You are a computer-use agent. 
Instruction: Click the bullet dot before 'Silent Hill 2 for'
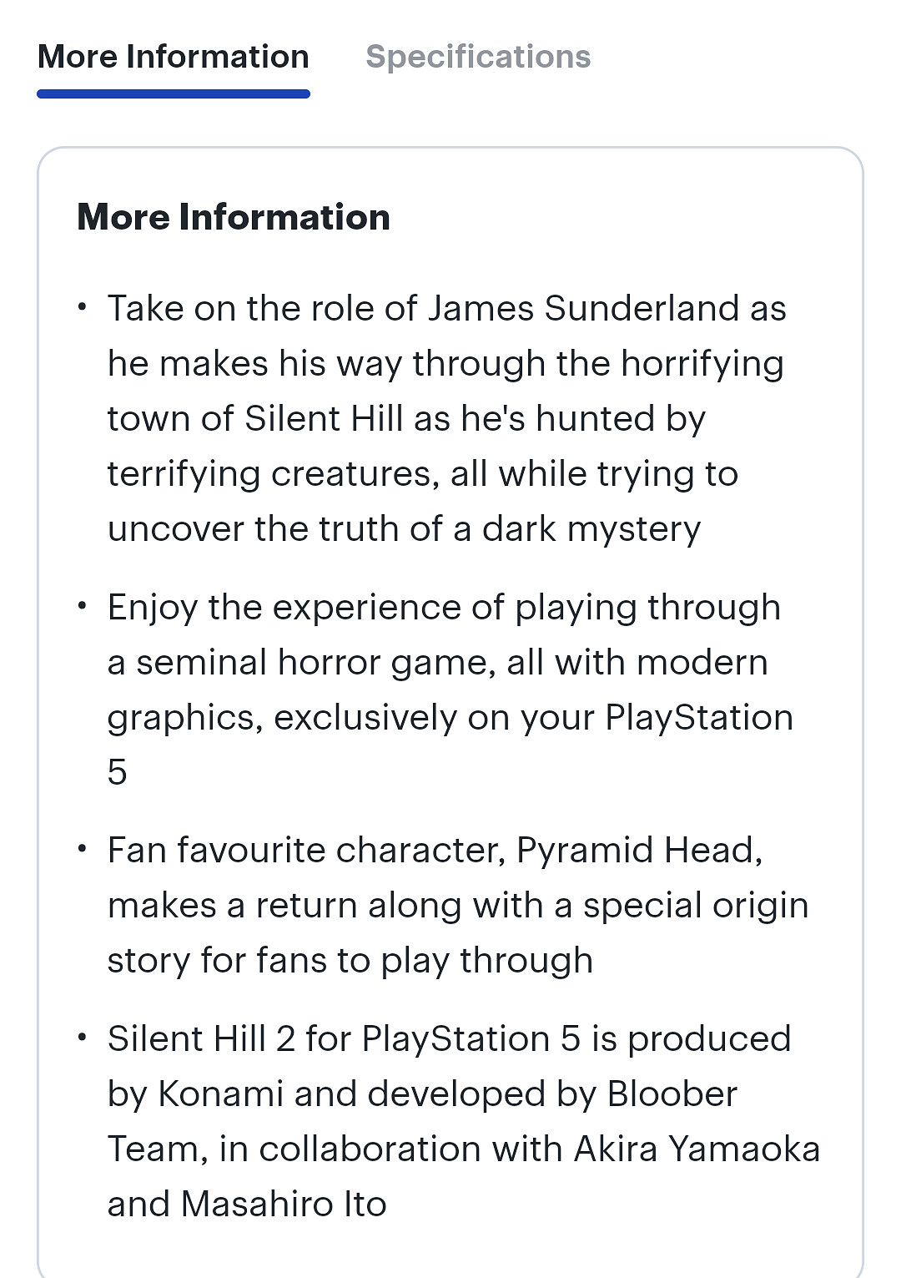[x=82, y=1038]
